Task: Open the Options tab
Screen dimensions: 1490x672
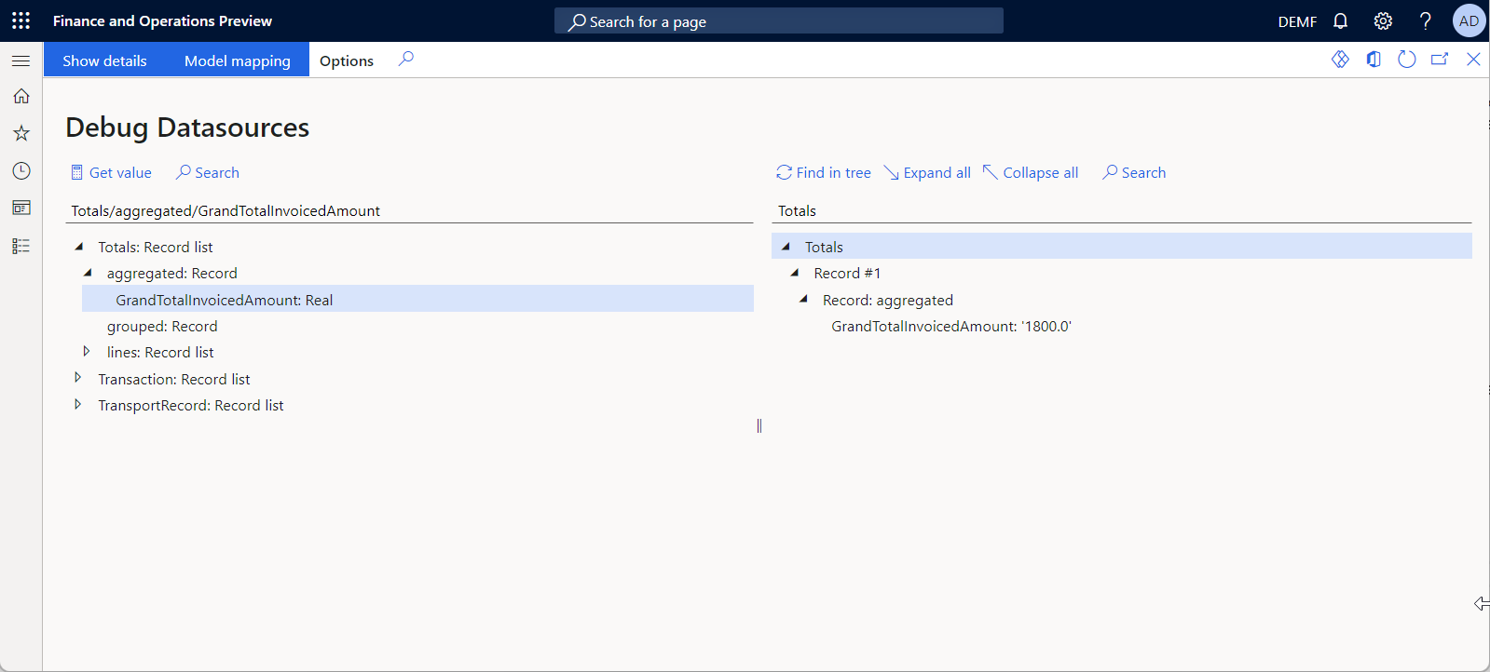Action: (347, 60)
